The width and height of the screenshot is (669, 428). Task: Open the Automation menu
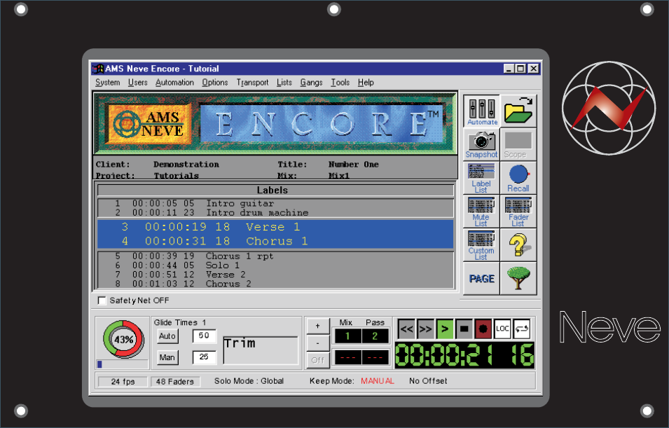pyautogui.click(x=174, y=83)
